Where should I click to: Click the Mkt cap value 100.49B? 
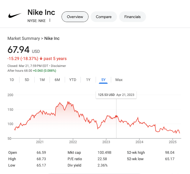pyautogui.click(x=104, y=152)
